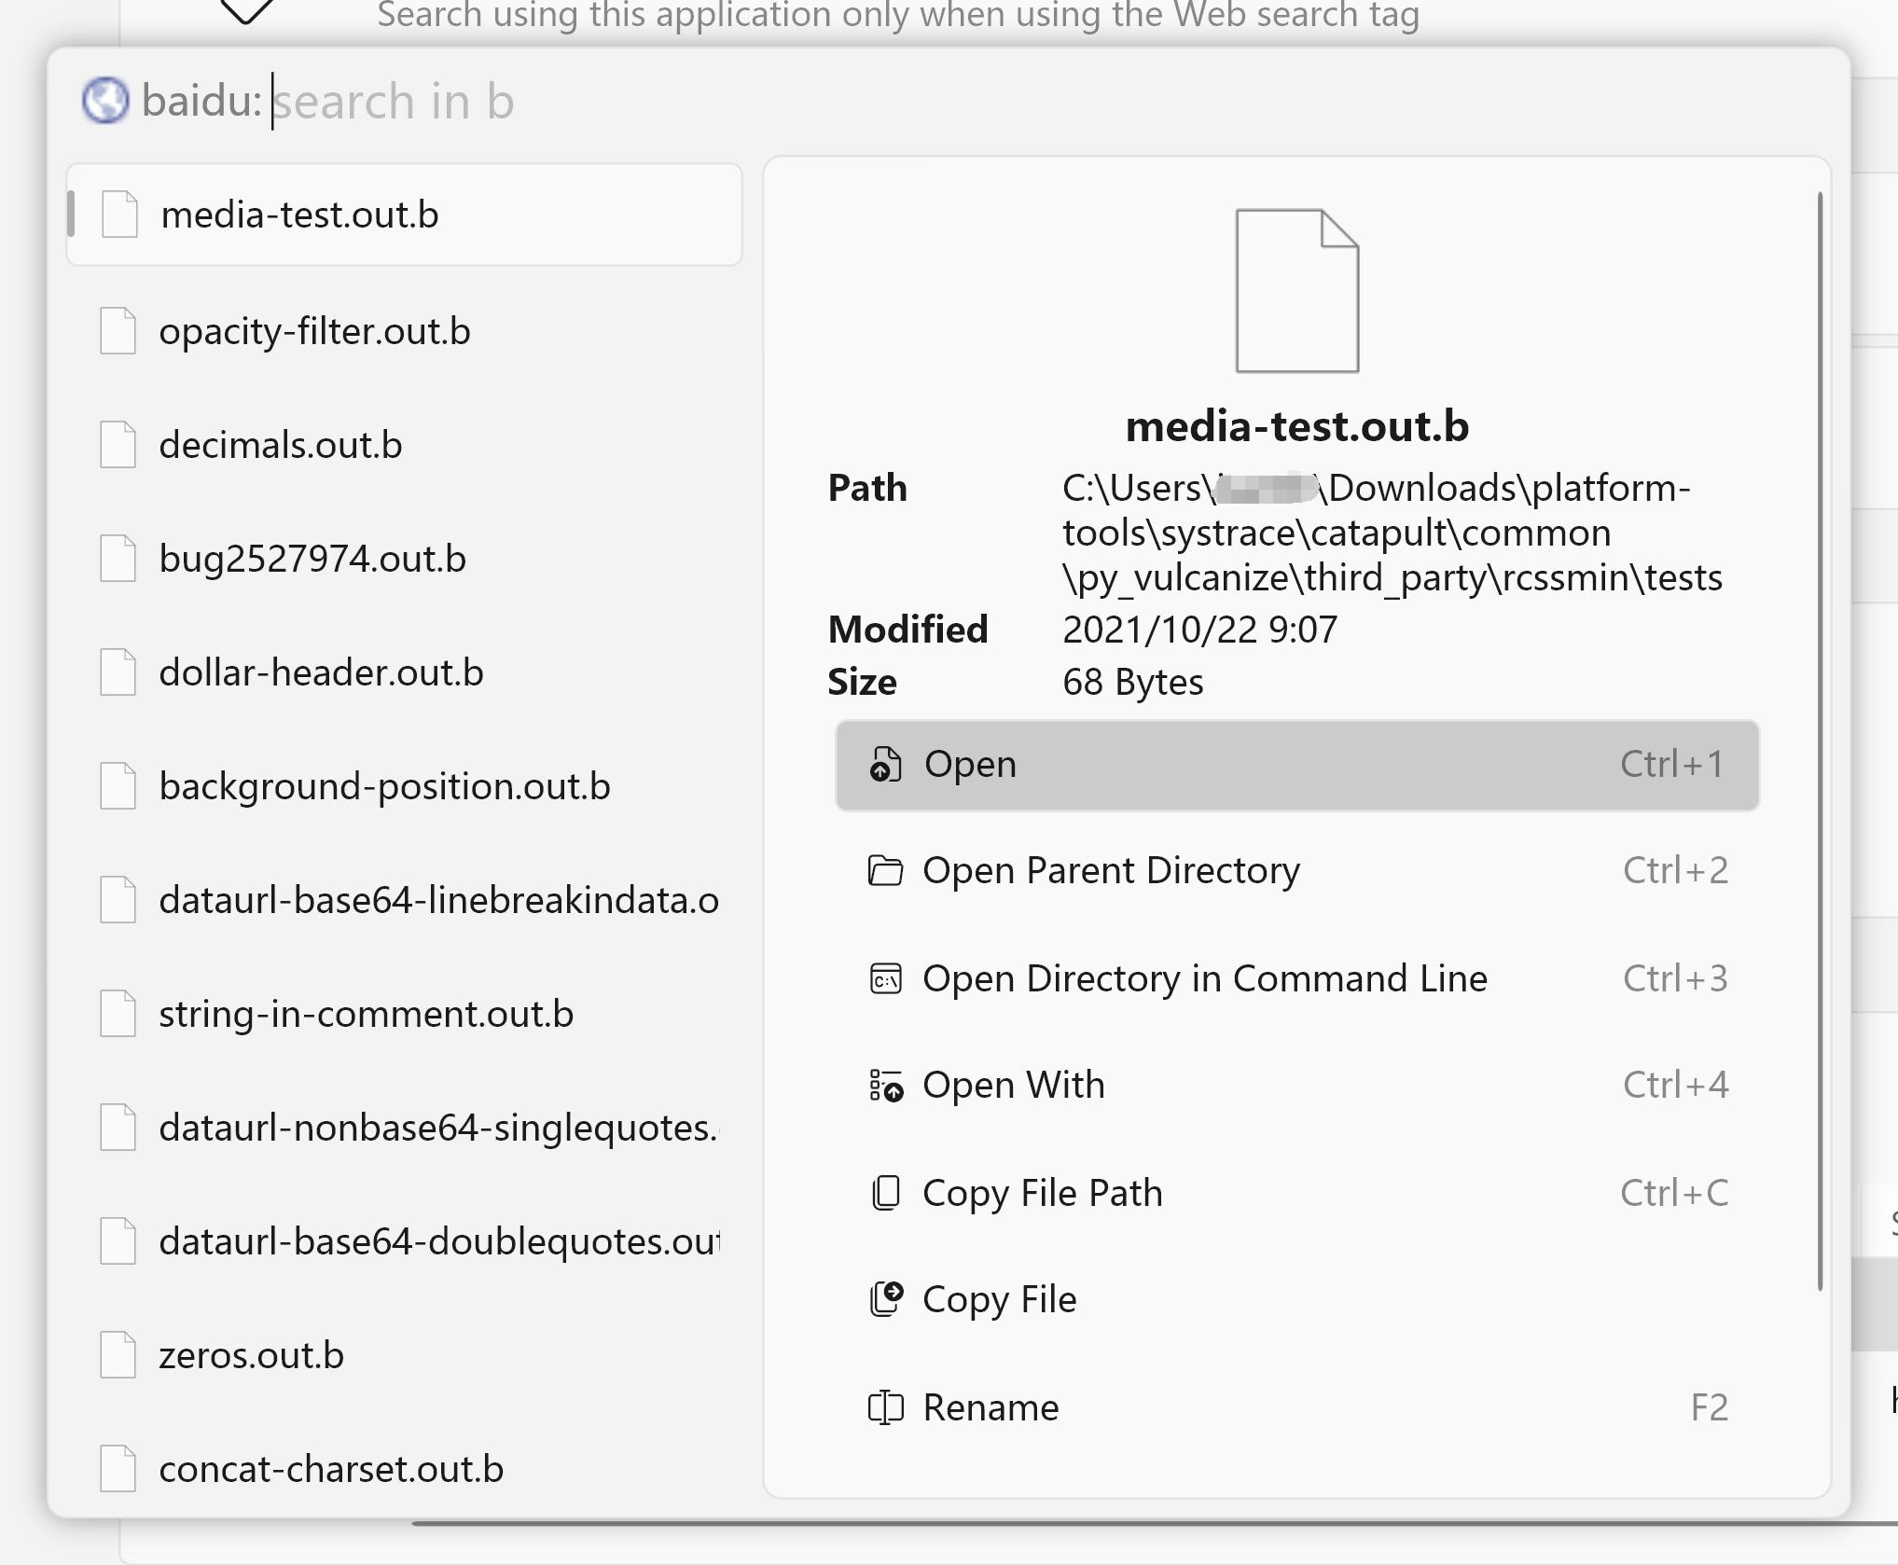Select Copy File Path from the menu

click(x=1042, y=1192)
